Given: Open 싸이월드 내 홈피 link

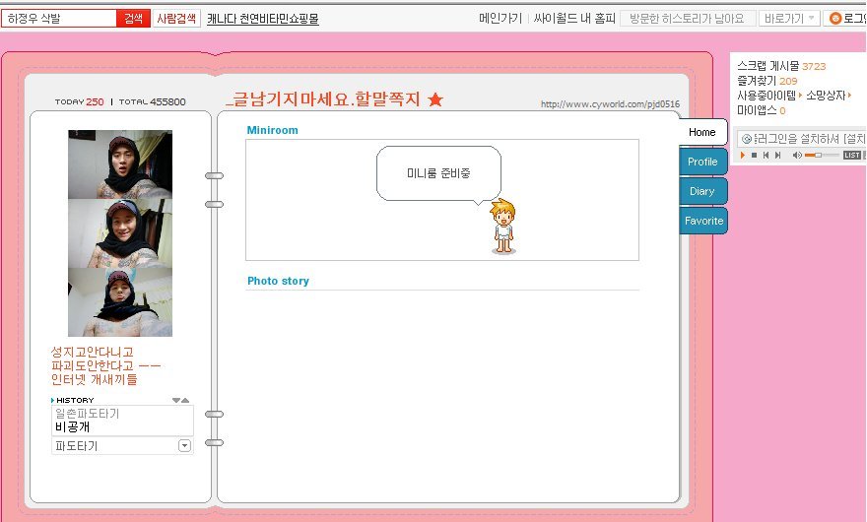Looking at the screenshot, I should (574, 19).
